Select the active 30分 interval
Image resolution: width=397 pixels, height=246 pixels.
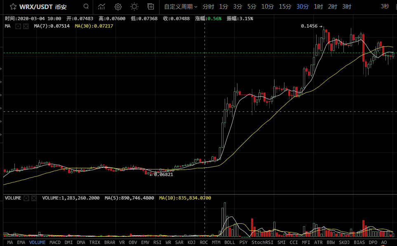(303, 7)
